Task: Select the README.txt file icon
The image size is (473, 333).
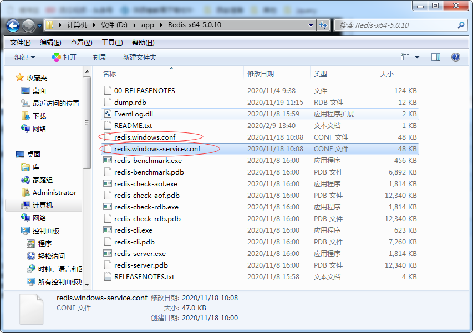Action: coord(108,125)
